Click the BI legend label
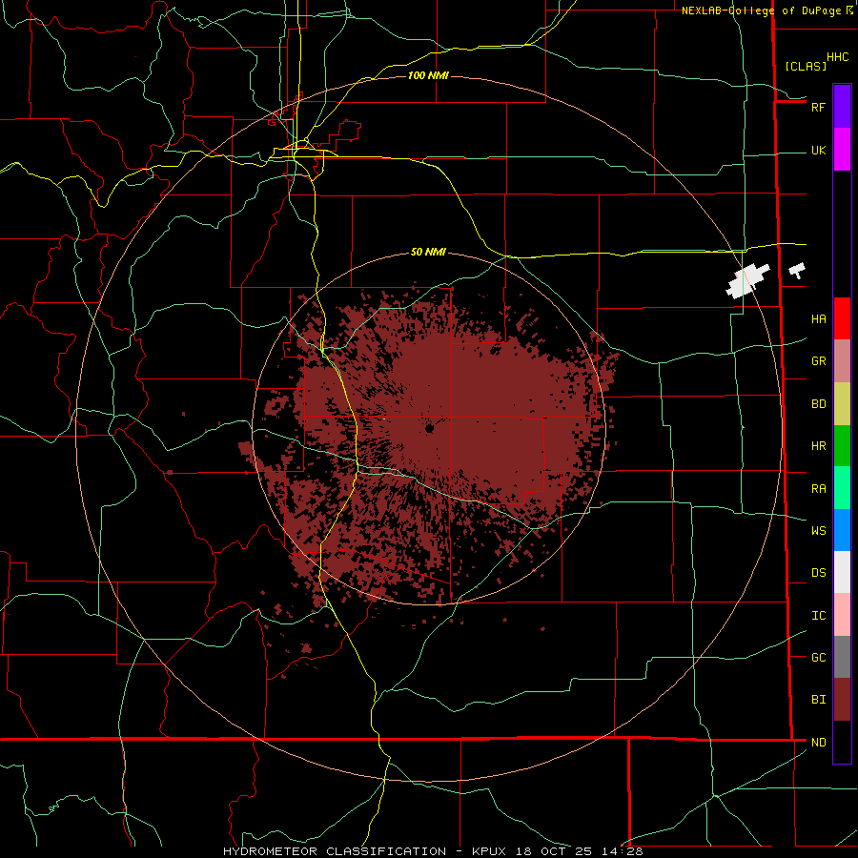Screen dimensions: 858x858 (x=818, y=700)
